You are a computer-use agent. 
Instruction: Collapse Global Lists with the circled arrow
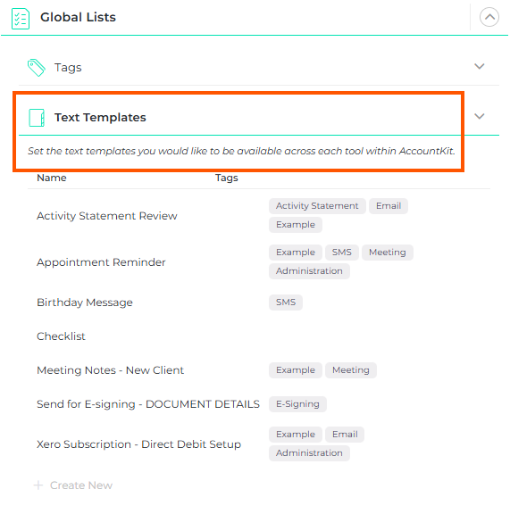489,17
